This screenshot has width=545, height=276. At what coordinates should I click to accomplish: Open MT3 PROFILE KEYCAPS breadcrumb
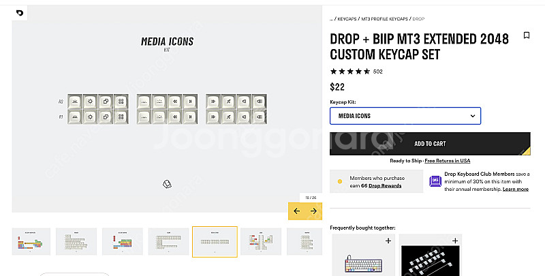(385, 19)
